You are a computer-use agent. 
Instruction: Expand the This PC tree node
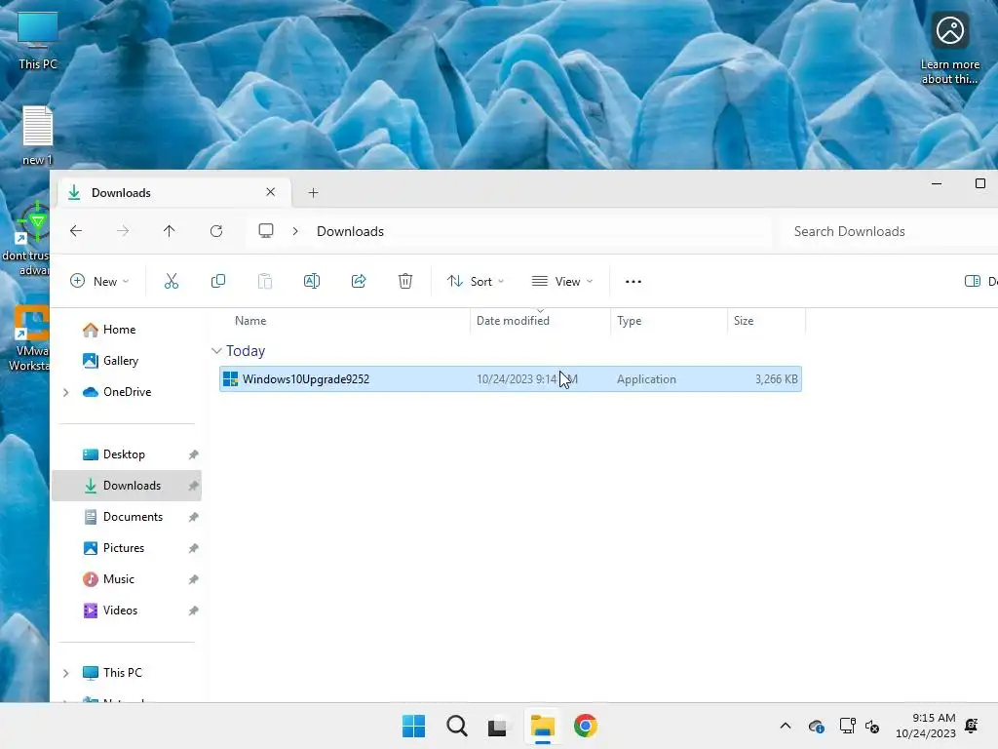coord(65,673)
